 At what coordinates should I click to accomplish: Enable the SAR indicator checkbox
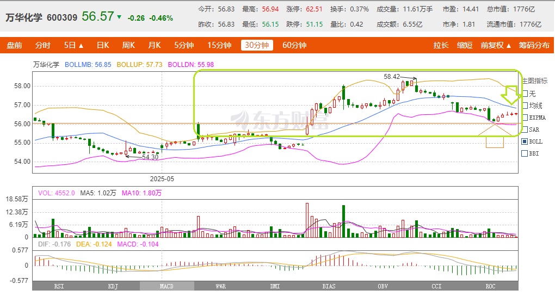pyautogui.click(x=525, y=129)
